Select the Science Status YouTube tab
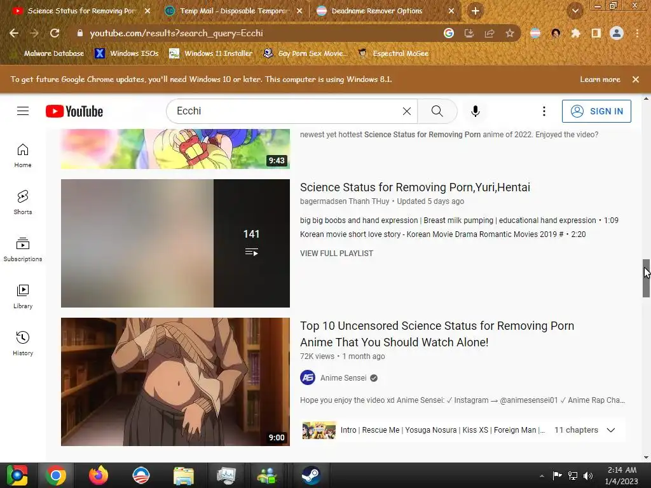This screenshot has height=488, width=651. 81,11
